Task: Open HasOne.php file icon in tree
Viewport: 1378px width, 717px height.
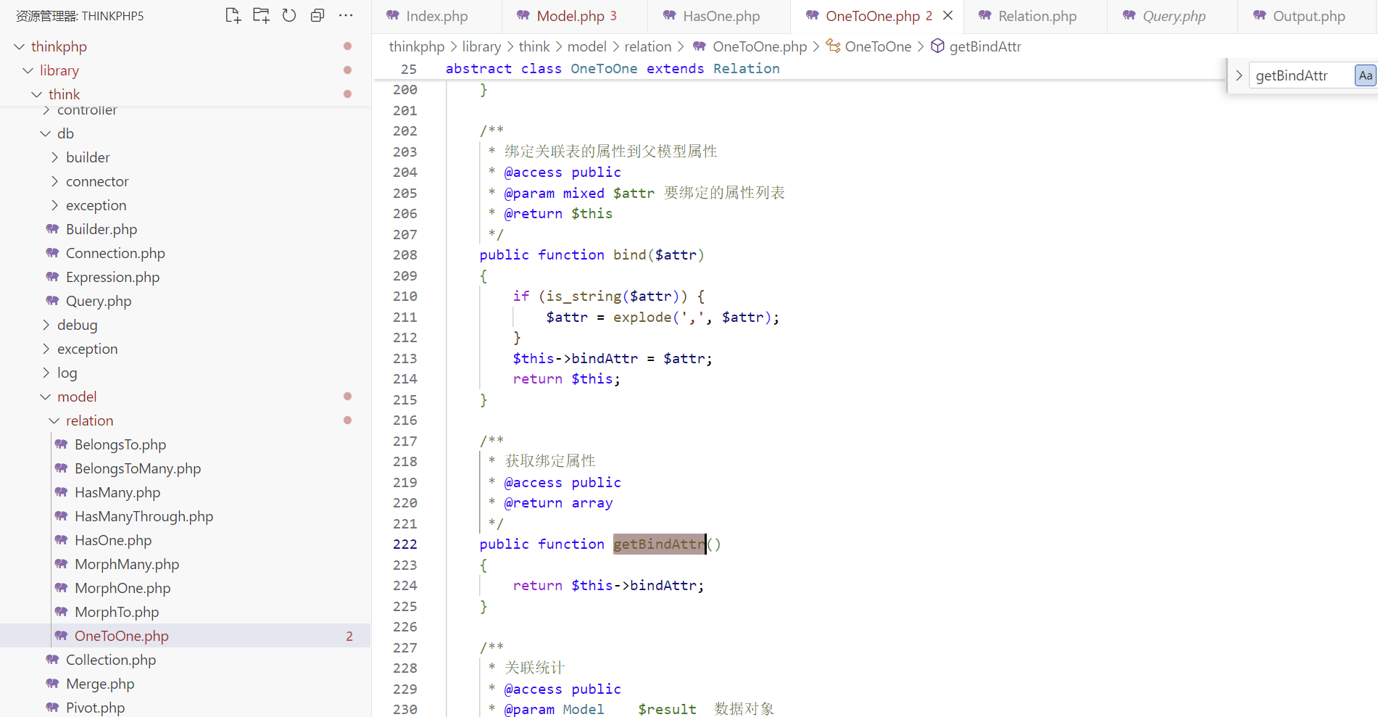Action: (x=61, y=540)
